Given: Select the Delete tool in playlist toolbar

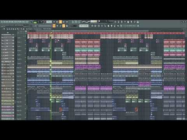Looking at the screenshot, I should 11,29.
